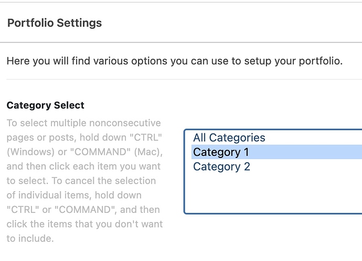Screen dimensions: 362x261
Task: Click the line "click the items that you don't want"
Action: point(84,224)
